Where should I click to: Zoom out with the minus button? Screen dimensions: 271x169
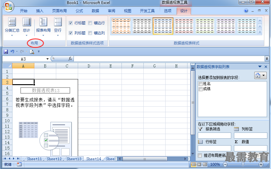tap(225, 164)
